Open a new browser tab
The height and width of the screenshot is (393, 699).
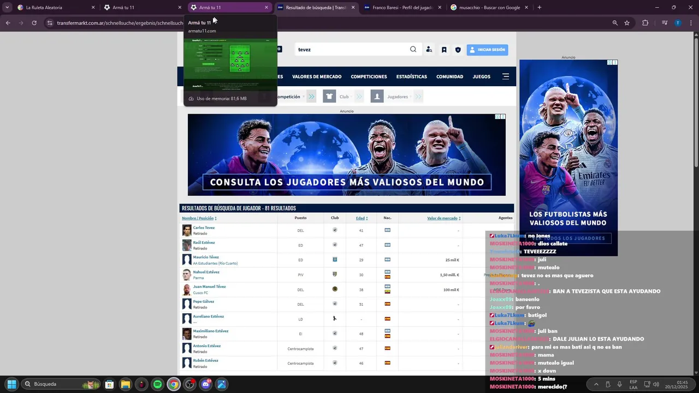click(540, 8)
